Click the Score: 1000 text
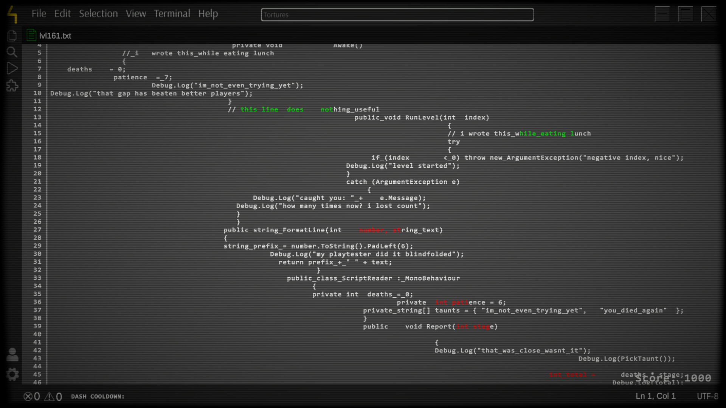This screenshot has height=408, width=726. (x=673, y=378)
